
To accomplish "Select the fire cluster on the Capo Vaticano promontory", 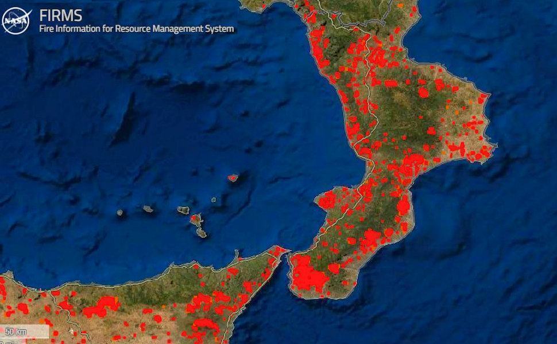I will pyautogui.click(x=327, y=201).
